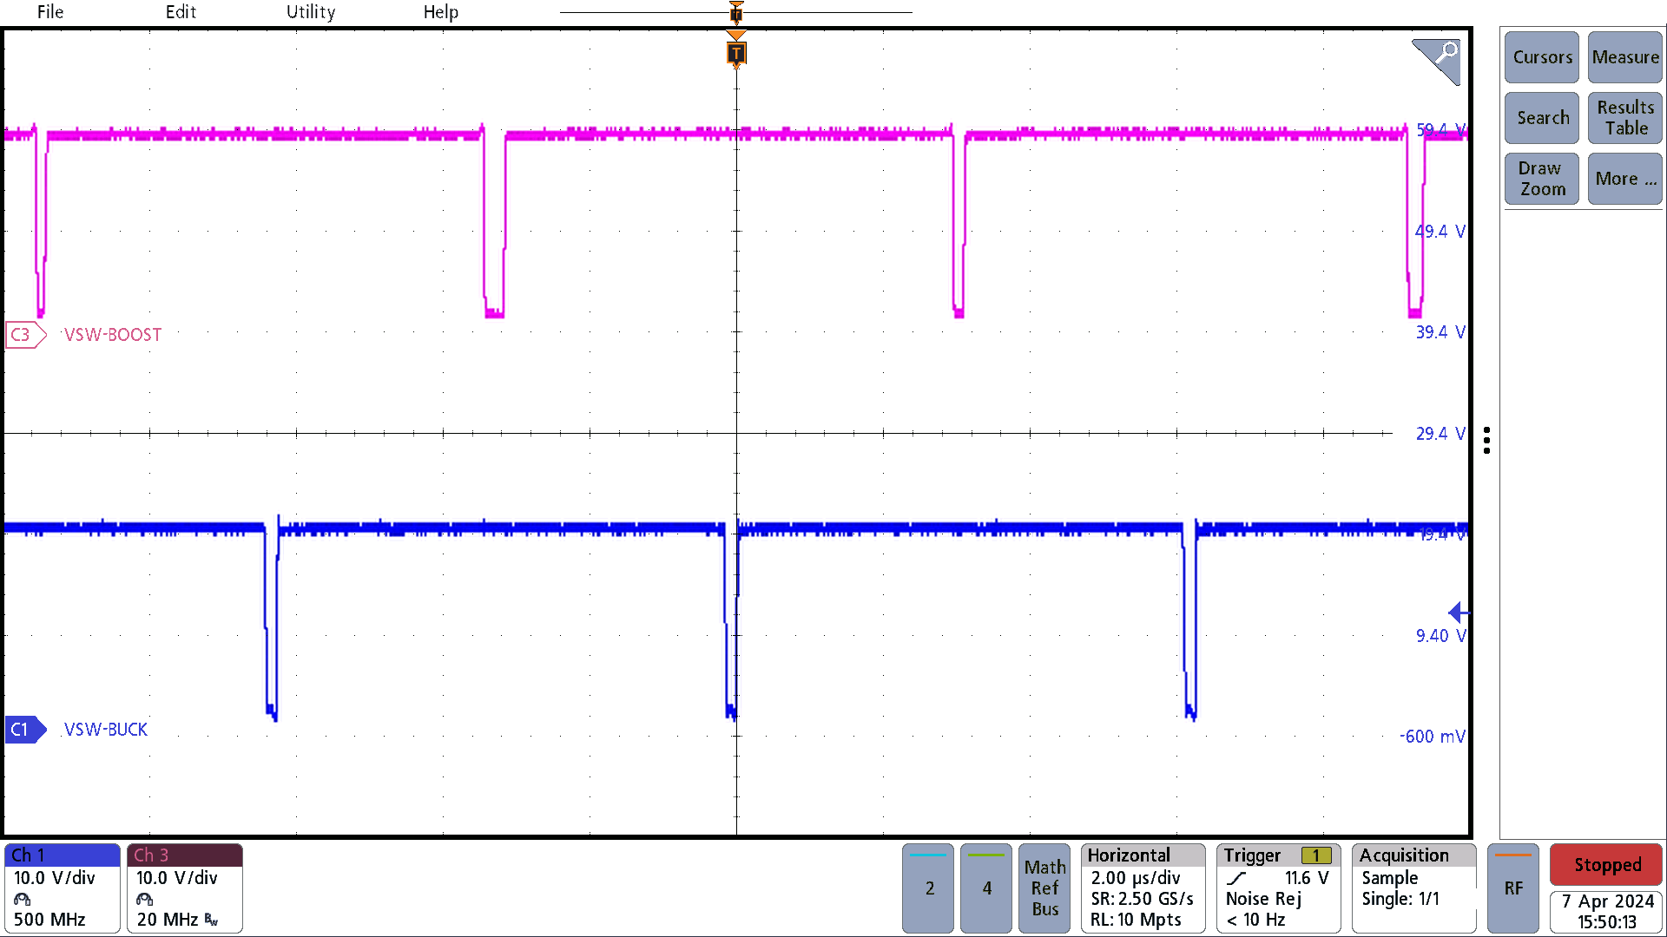Click the Single: 1/1 acquisition text
Image resolution: width=1667 pixels, height=937 pixels.
(x=1400, y=899)
